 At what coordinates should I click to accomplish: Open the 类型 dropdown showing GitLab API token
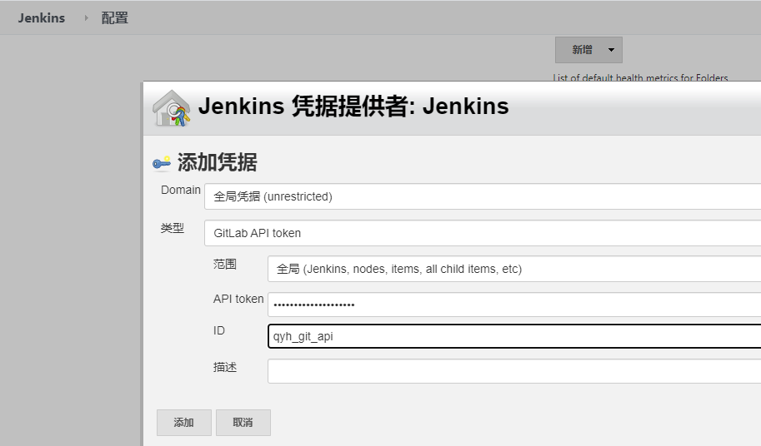[483, 233]
